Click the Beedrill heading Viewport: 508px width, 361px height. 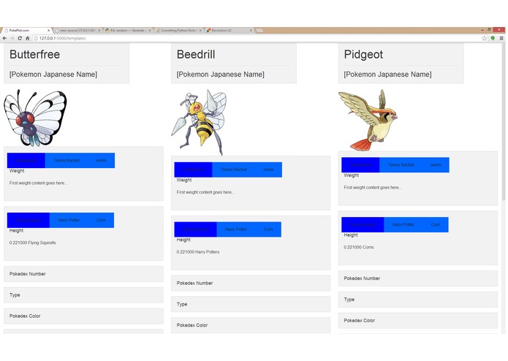[x=196, y=54]
